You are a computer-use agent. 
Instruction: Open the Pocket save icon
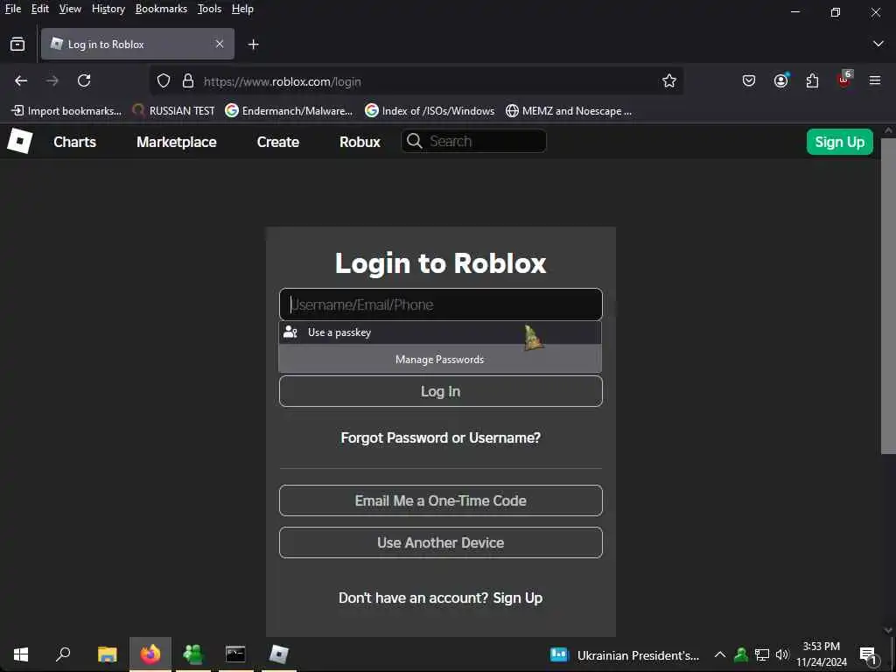(x=749, y=81)
